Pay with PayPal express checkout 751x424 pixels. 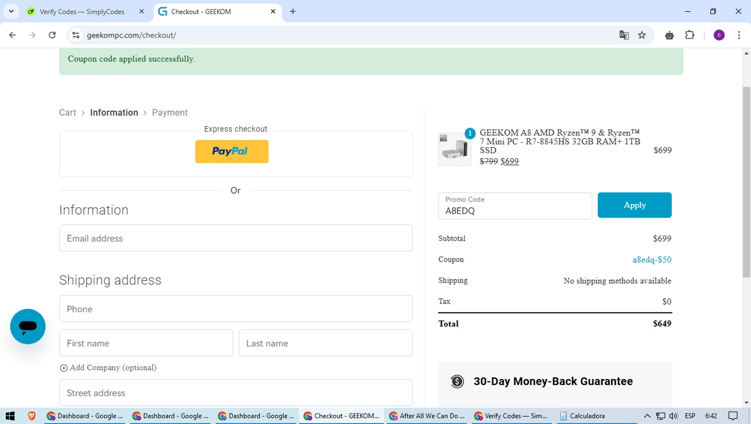232,151
